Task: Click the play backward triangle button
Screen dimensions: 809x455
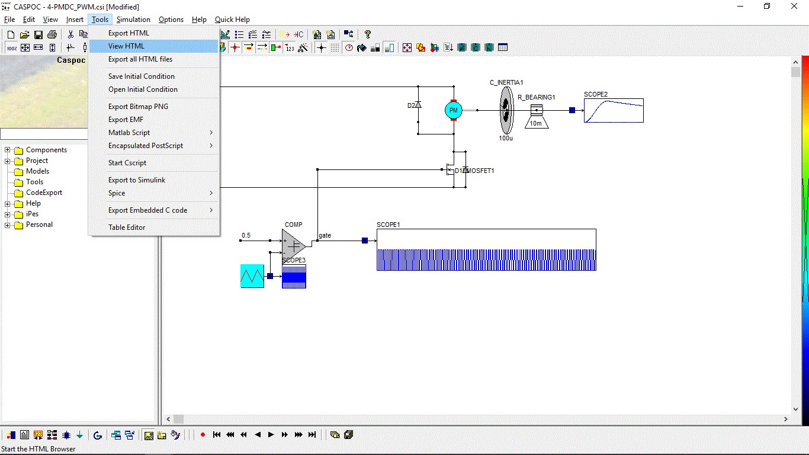Action: pos(258,435)
